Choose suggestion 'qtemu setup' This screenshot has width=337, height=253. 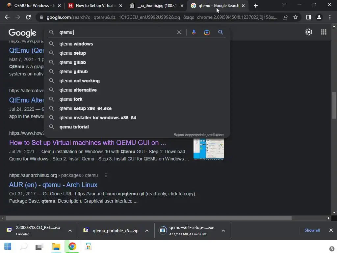[x=137, y=53]
